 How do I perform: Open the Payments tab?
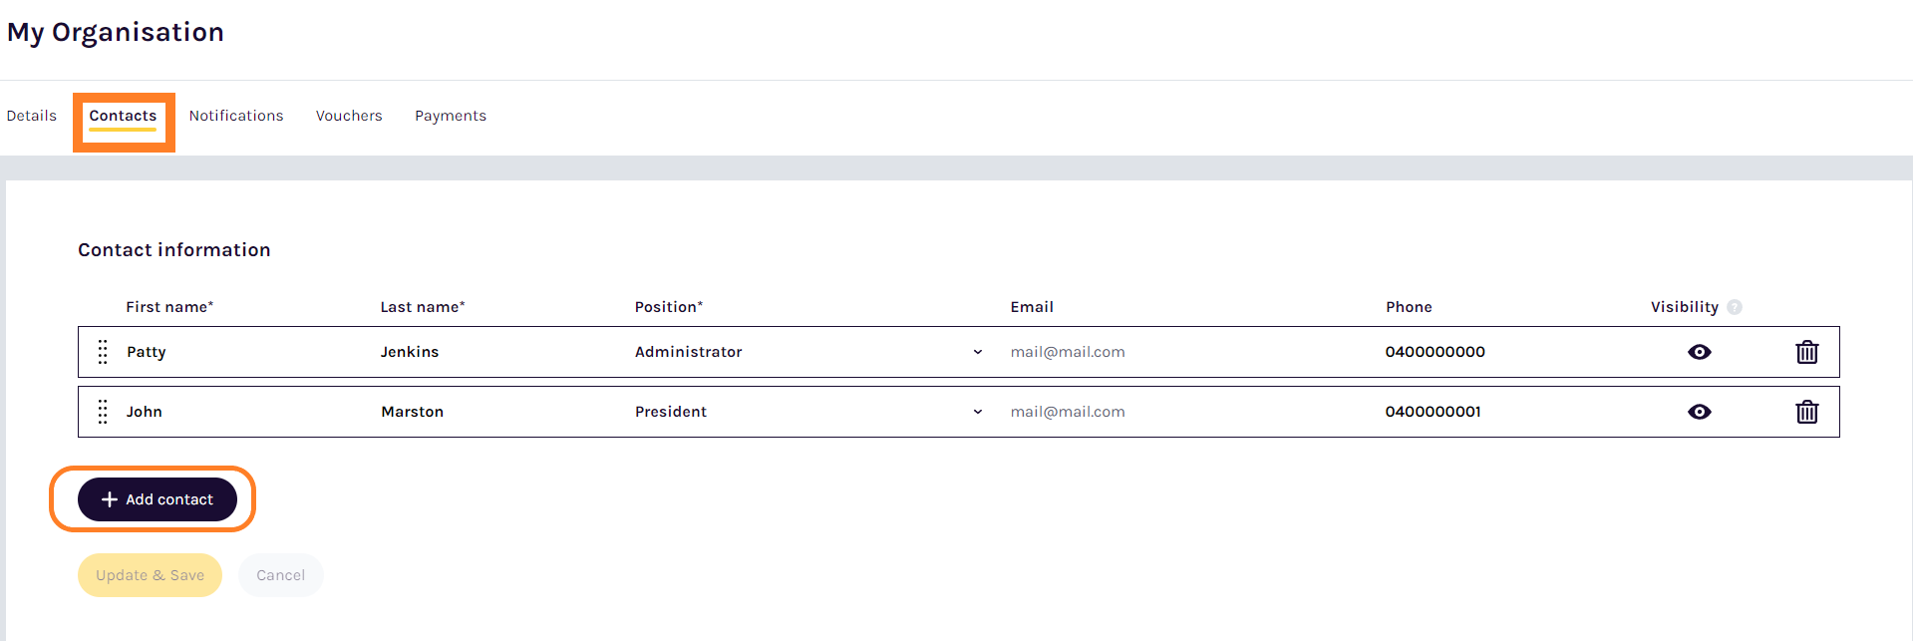451,116
